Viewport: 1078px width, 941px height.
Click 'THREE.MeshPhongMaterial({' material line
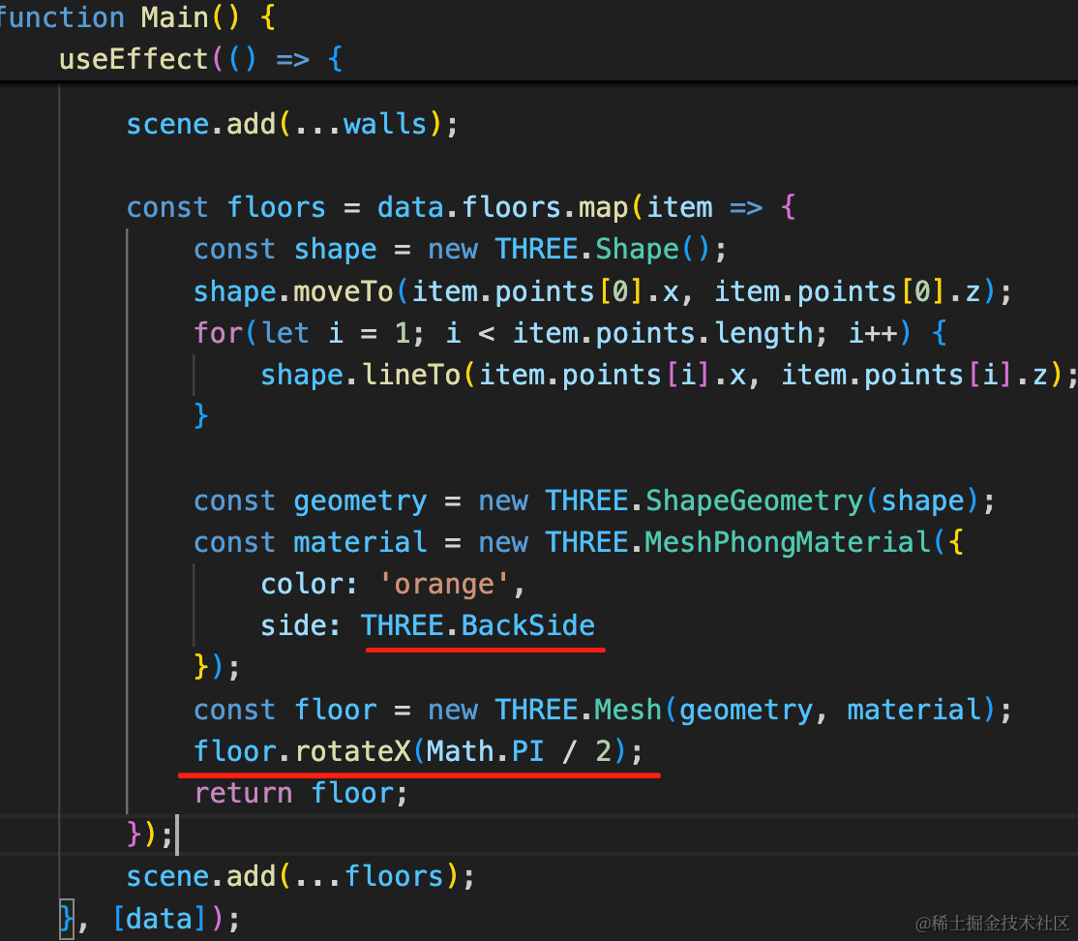tap(578, 543)
